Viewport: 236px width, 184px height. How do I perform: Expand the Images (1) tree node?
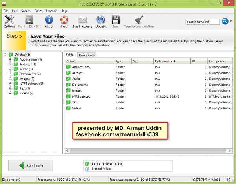(x=10, y=79)
